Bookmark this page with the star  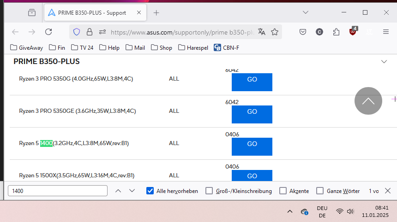pos(275,32)
